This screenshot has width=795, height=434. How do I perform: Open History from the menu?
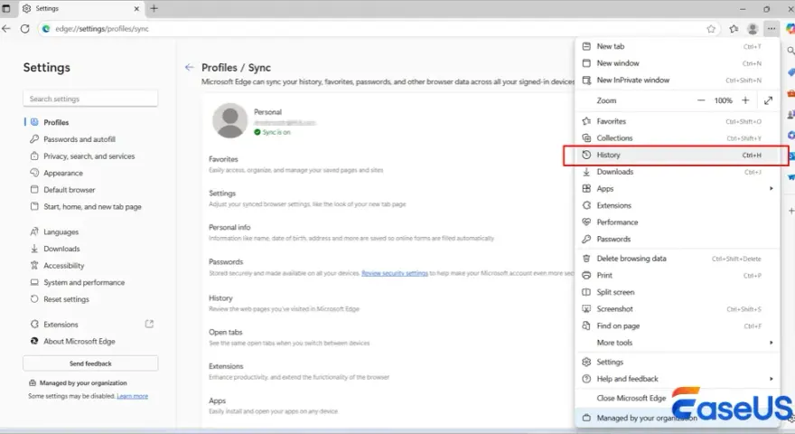[676, 156]
